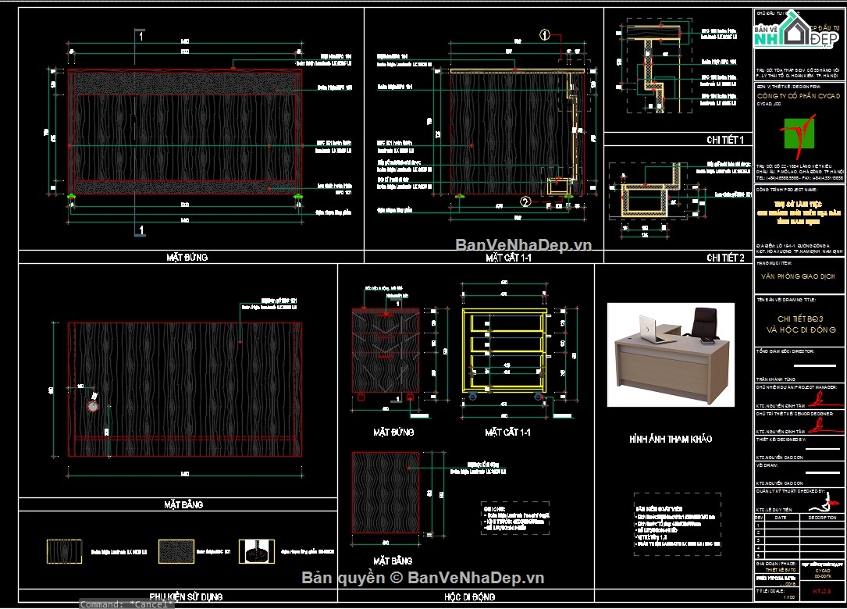Viewport: 847px width, 609px height.
Task: Select the CHI TIẾT 1 title label
Action: [725, 140]
